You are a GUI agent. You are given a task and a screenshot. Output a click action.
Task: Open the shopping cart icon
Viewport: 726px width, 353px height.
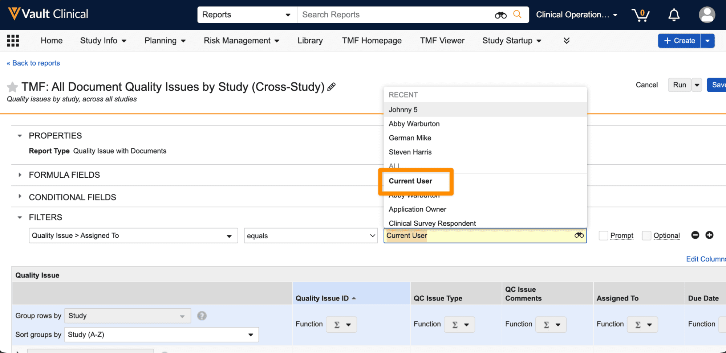(641, 15)
